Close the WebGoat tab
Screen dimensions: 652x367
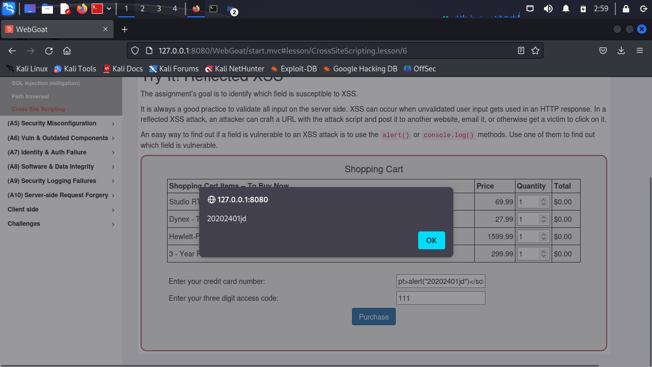(x=105, y=30)
